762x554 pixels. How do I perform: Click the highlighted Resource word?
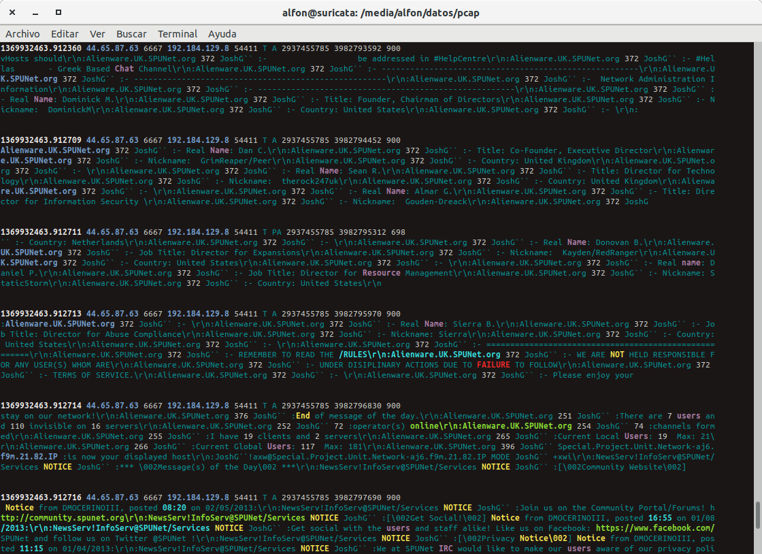(x=382, y=273)
